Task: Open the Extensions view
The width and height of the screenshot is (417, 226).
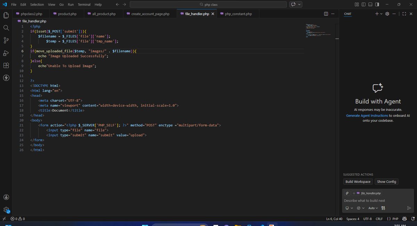Action: coord(6,65)
